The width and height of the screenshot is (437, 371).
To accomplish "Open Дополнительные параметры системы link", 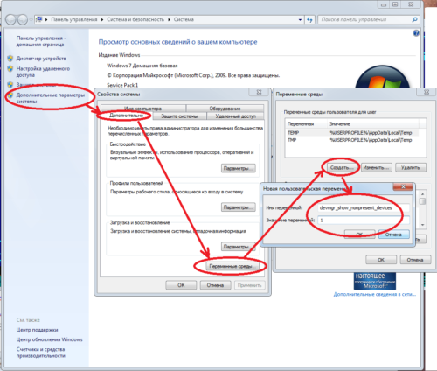I will coord(51,98).
